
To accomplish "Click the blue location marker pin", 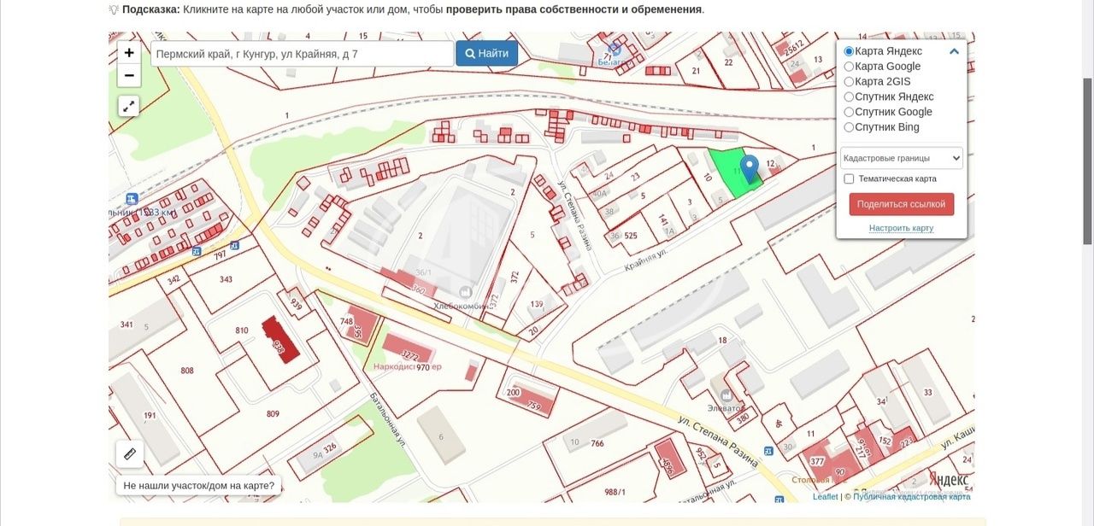I will 750,169.
